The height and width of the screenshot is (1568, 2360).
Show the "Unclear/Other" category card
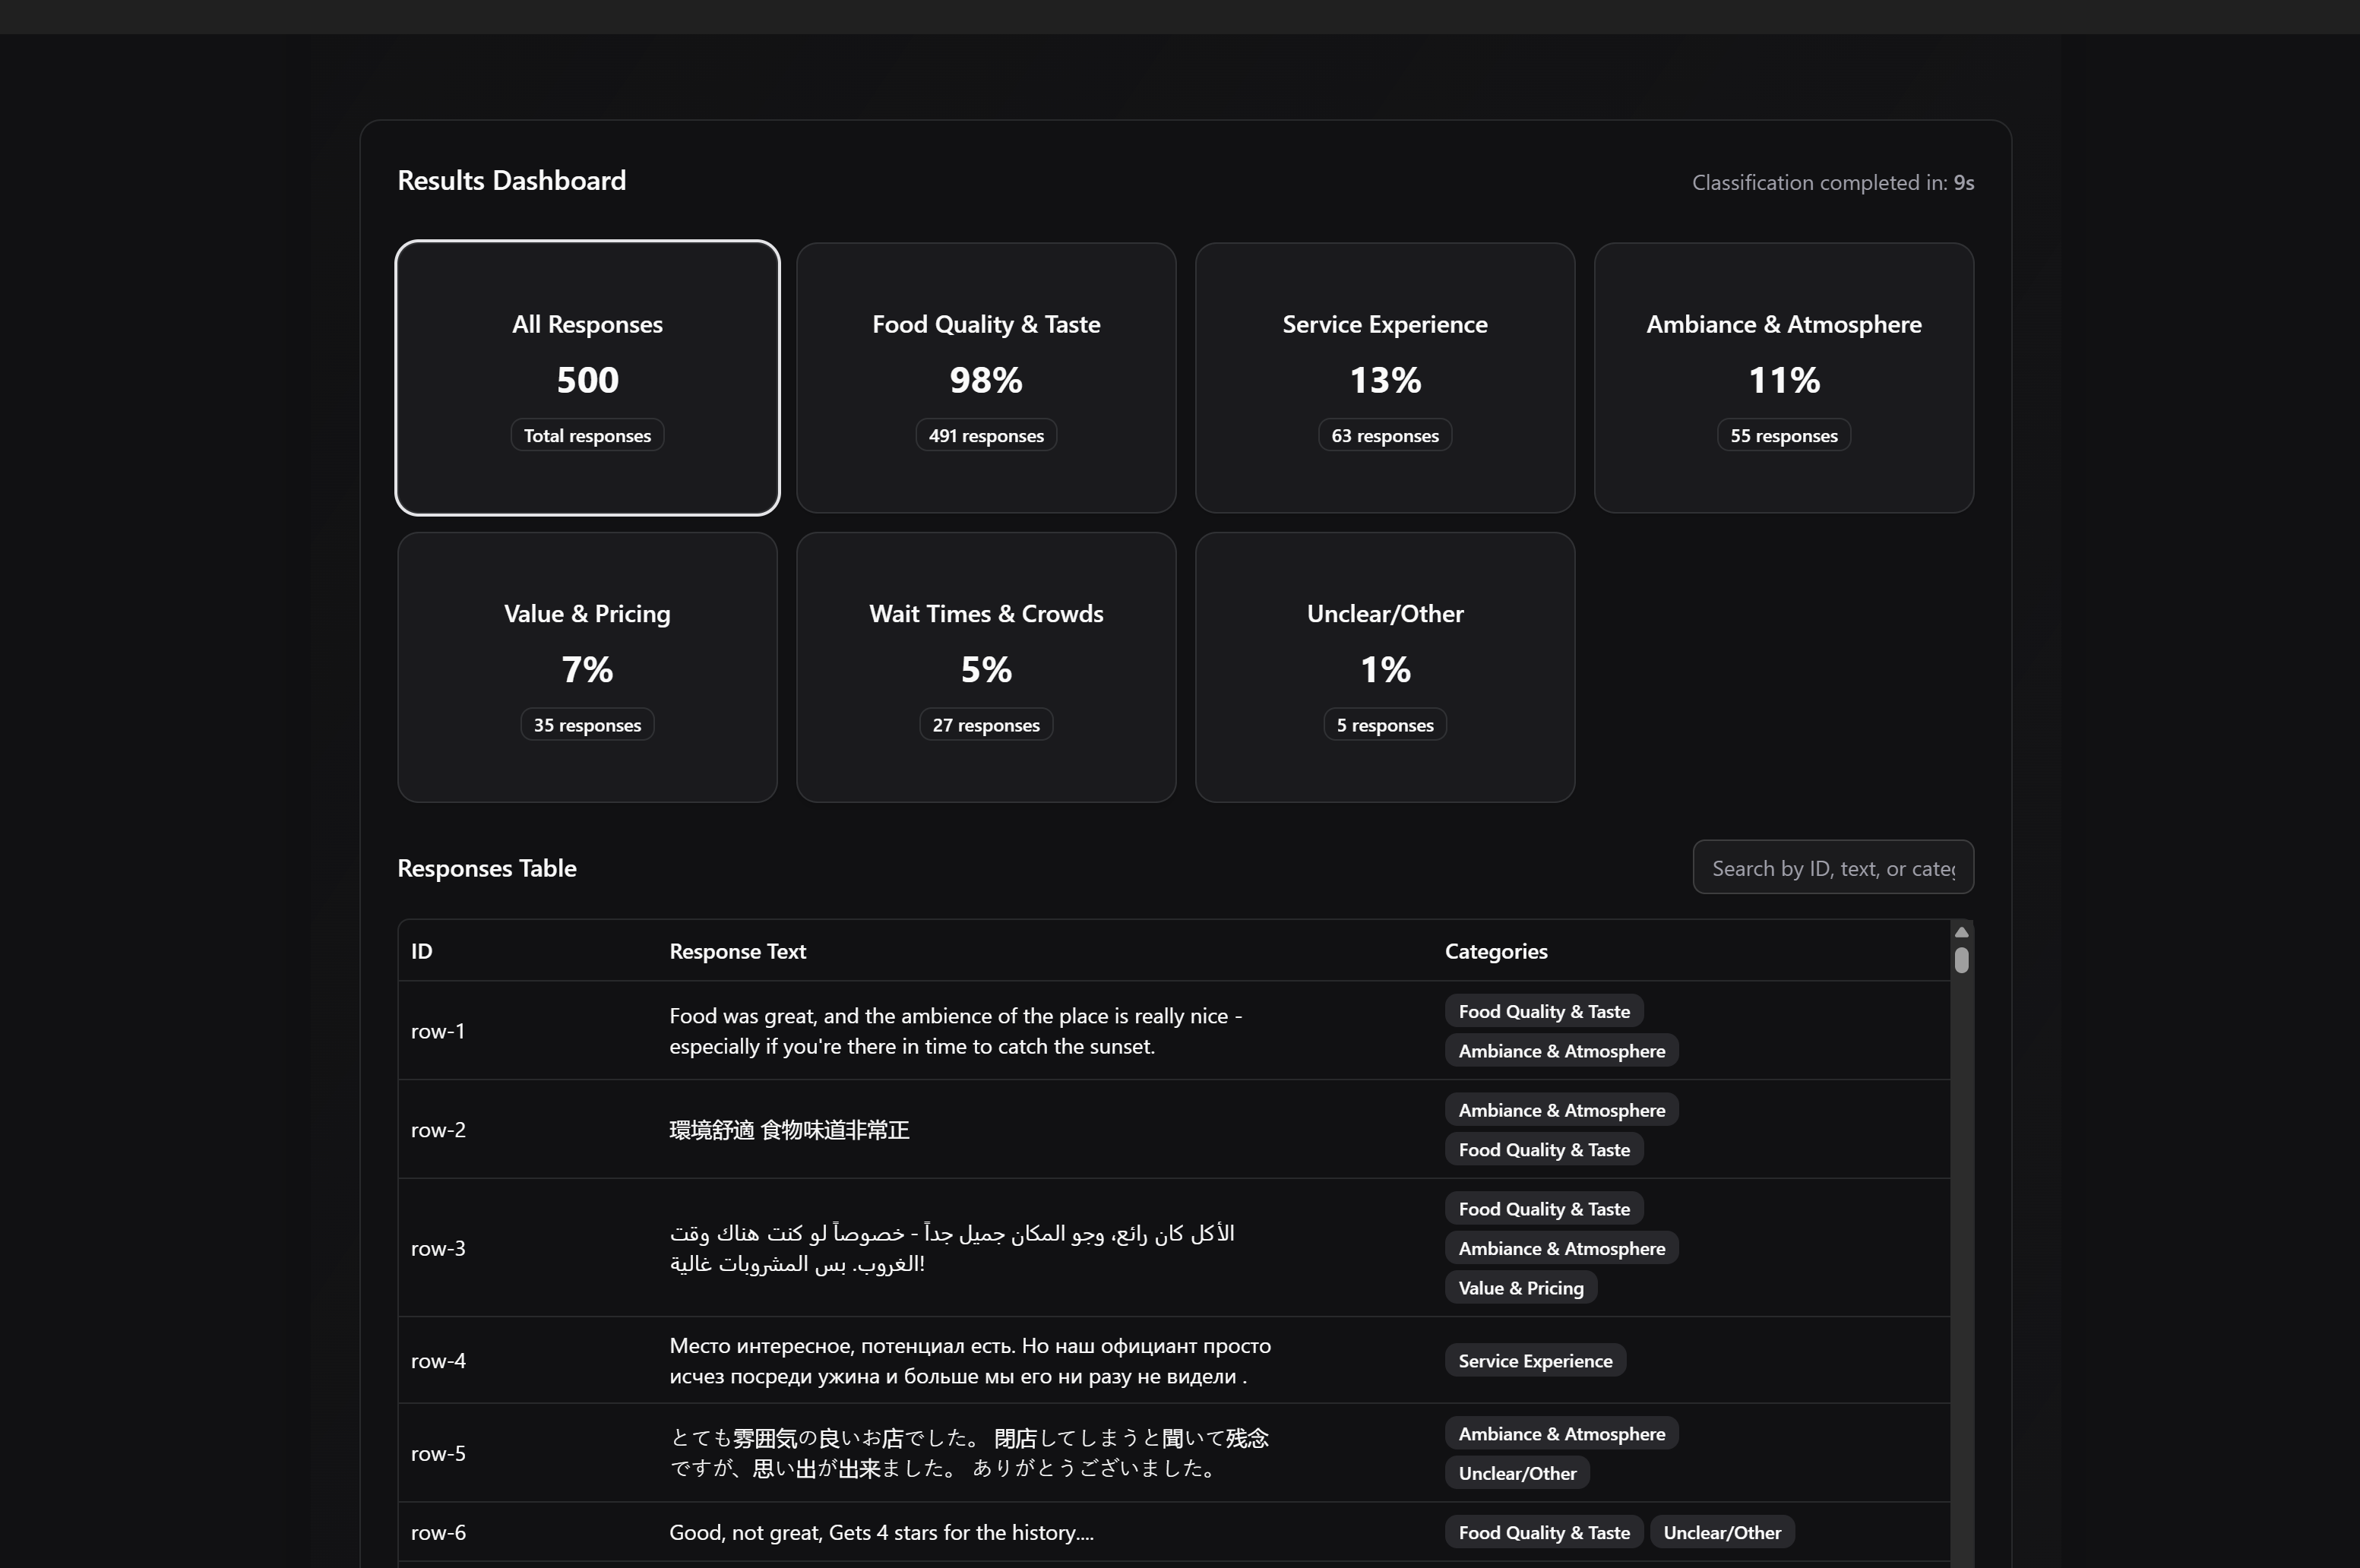pyautogui.click(x=1384, y=667)
